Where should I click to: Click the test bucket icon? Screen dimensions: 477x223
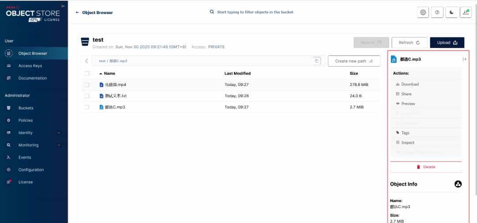pos(85,42)
